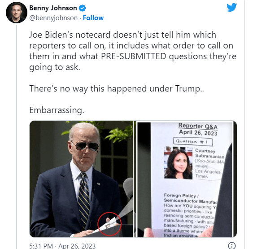View the Reporter Q&A notecard image

[x=185, y=179]
